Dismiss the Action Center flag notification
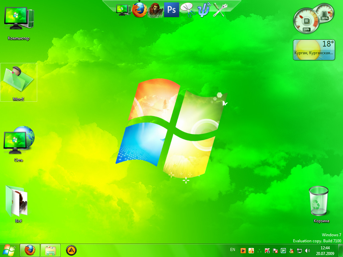Image resolution: width=343 pixels, height=257 pixels. click(x=275, y=250)
